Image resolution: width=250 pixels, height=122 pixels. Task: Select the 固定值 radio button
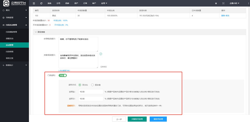point(92,85)
